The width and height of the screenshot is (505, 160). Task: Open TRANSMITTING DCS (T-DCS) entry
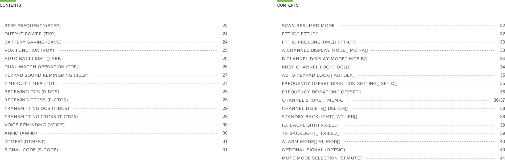coord(37,109)
